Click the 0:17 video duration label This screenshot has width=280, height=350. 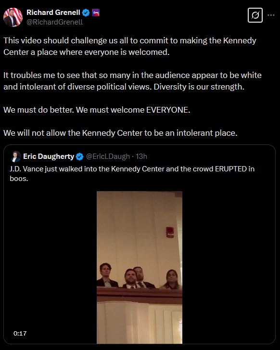[20, 333]
